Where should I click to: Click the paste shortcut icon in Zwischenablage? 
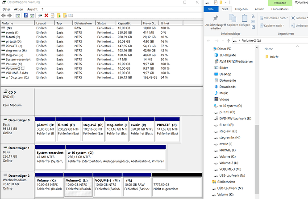(x=253, y=27)
